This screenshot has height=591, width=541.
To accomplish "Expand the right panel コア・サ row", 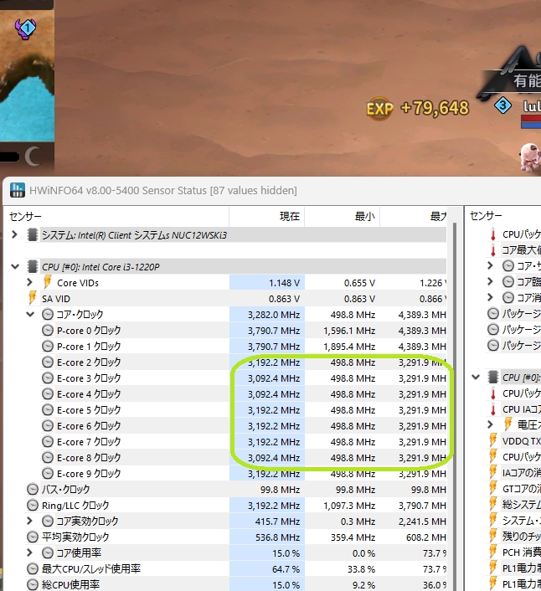I will pyautogui.click(x=490, y=265).
